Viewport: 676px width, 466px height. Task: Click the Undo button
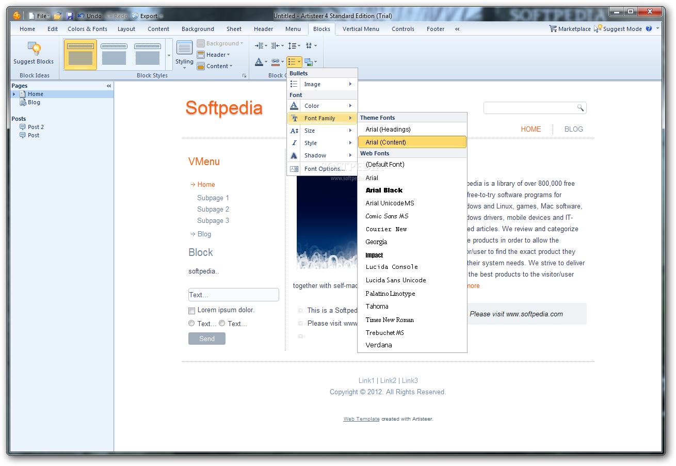pos(90,16)
